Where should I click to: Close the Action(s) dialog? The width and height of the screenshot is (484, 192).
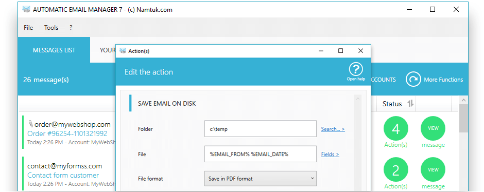coord(360,51)
